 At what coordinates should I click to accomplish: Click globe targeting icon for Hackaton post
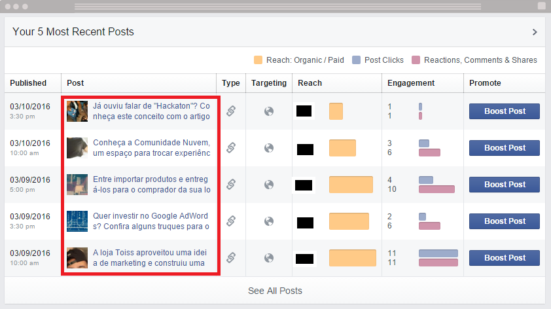[x=269, y=111]
